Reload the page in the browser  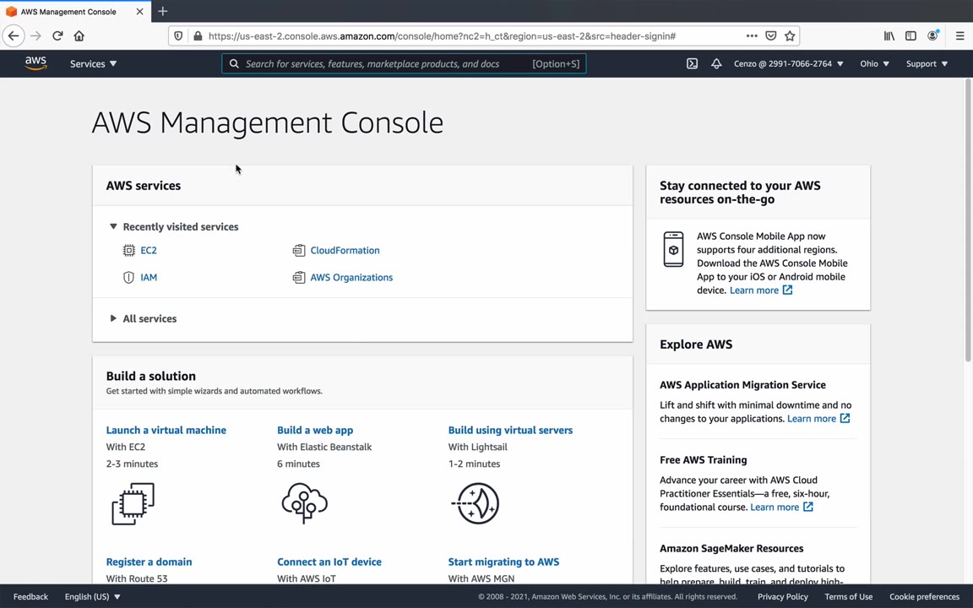coord(57,36)
